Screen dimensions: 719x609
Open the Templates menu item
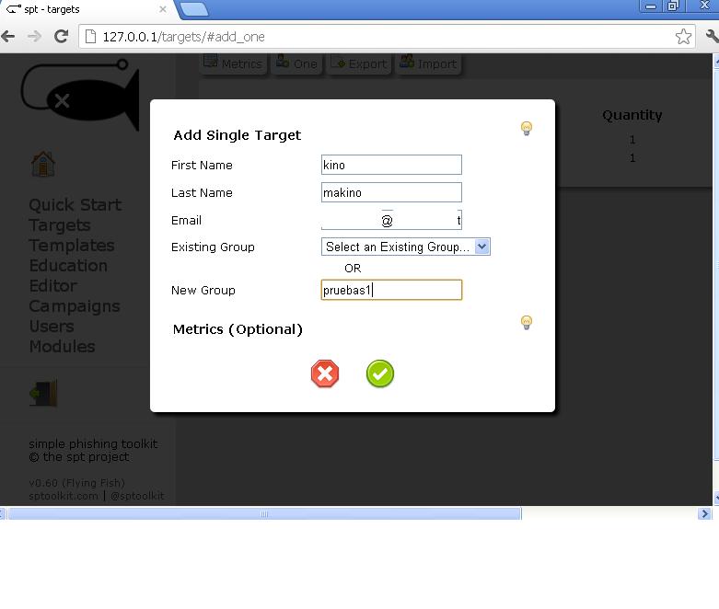click(x=71, y=246)
